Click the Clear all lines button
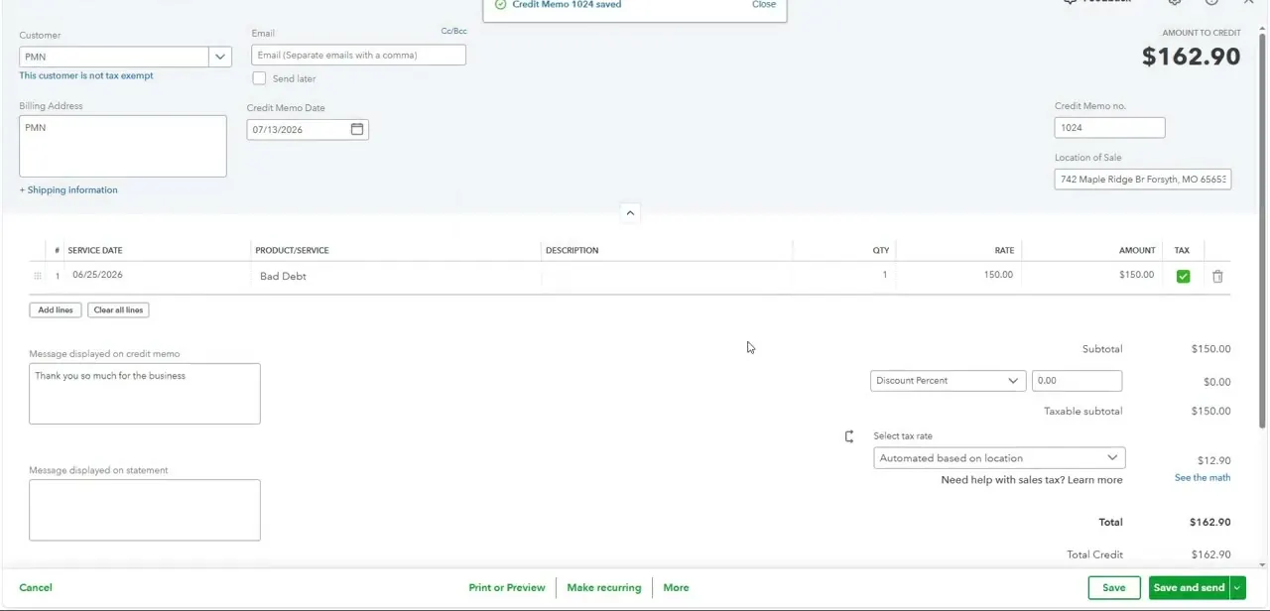 118,310
